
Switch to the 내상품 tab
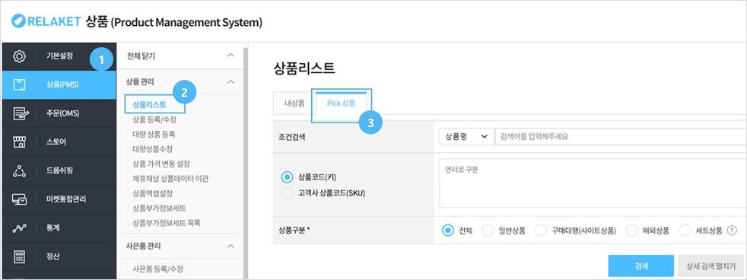coord(294,103)
